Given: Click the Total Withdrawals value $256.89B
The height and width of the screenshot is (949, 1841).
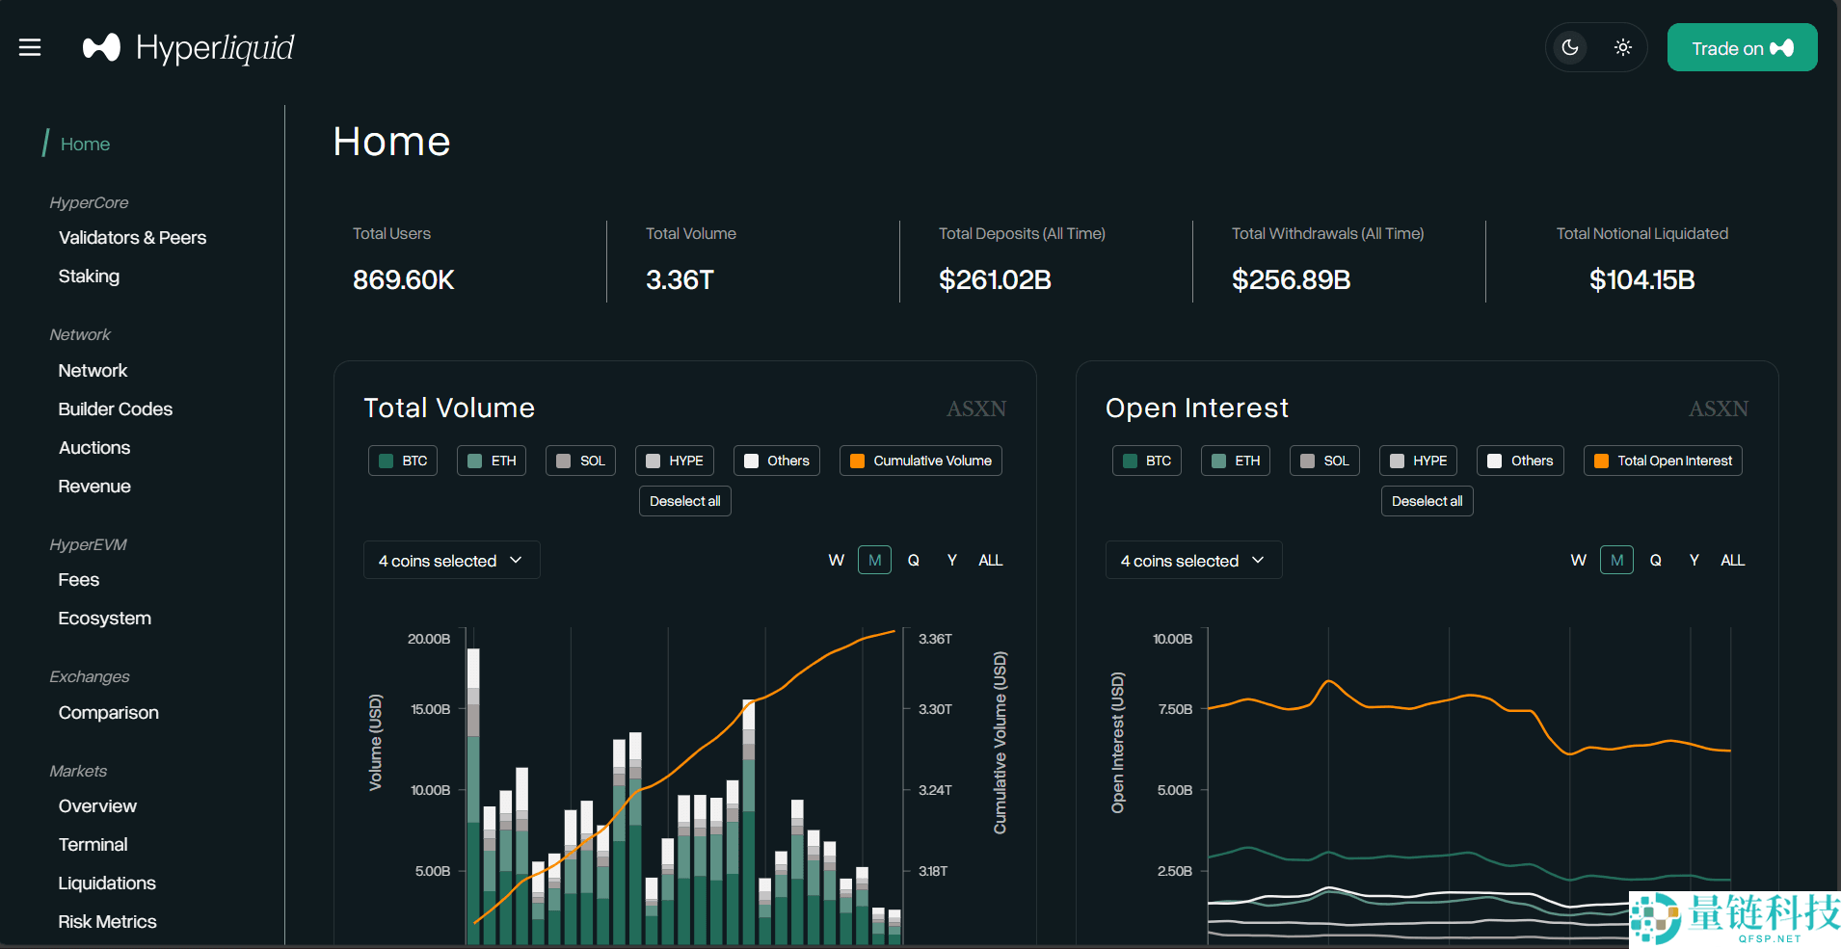Looking at the screenshot, I should 1291,279.
